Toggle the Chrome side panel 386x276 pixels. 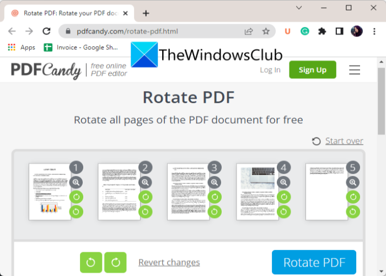click(339, 31)
